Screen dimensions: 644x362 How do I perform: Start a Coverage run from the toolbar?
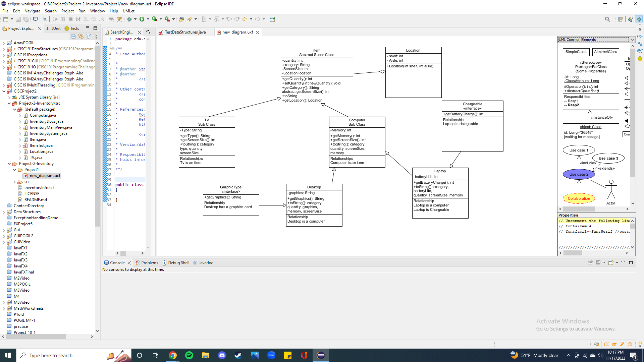tap(155, 19)
